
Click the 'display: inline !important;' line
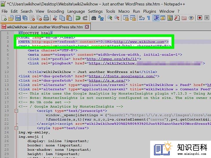pyautogui.click(x=58, y=141)
